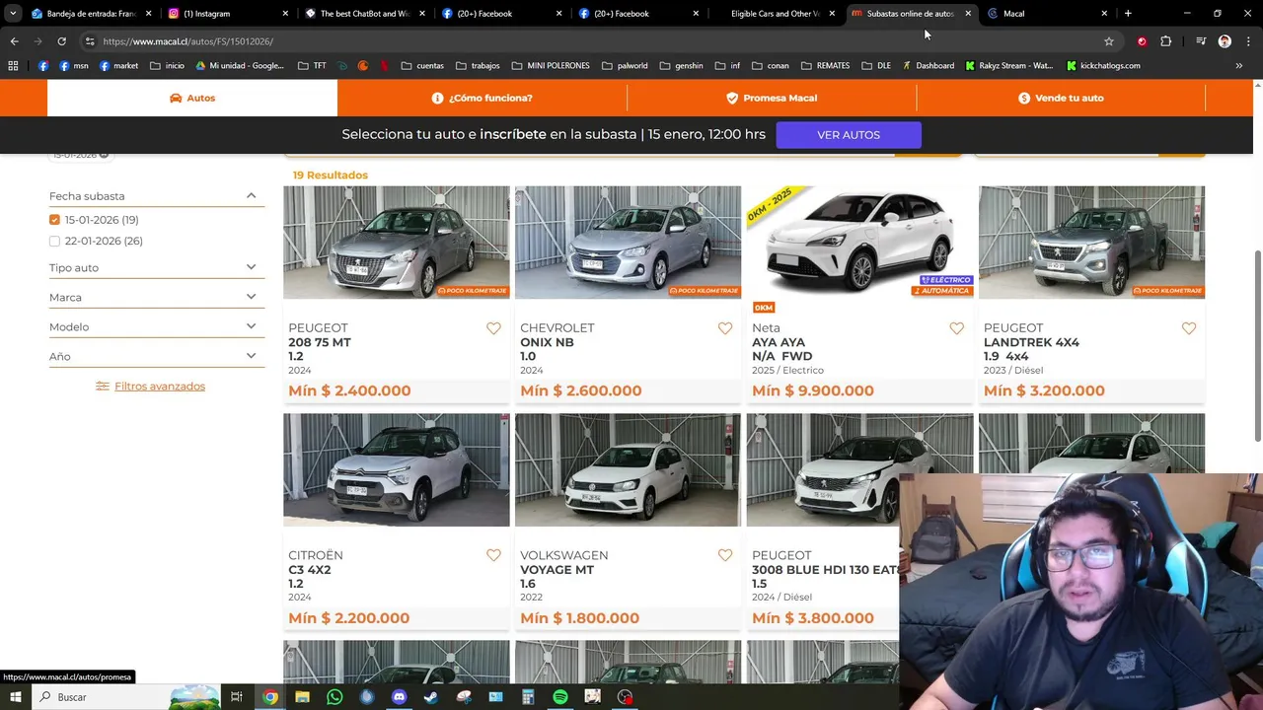The image size is (1263, 710).
Task: Open Chrome three-dot menu
Action: pos(1248,41)
